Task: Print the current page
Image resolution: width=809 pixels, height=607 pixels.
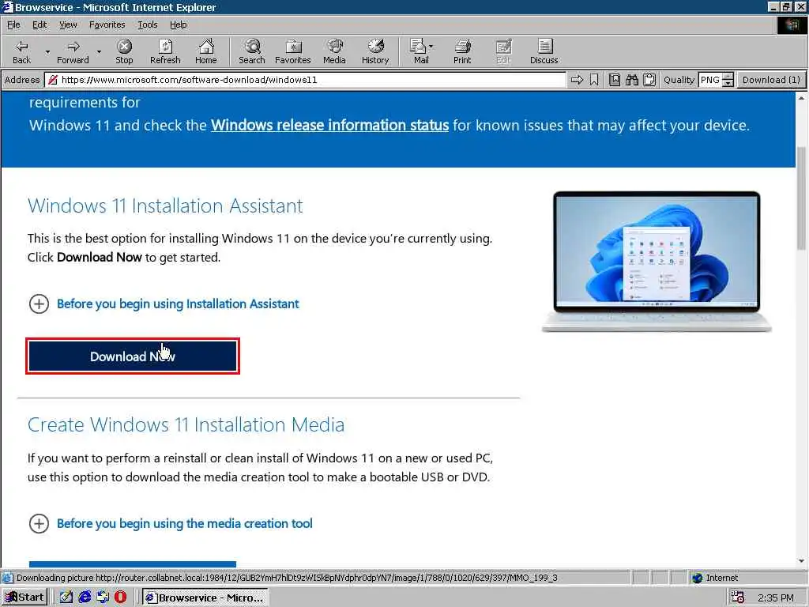Action: pos(462,51)
